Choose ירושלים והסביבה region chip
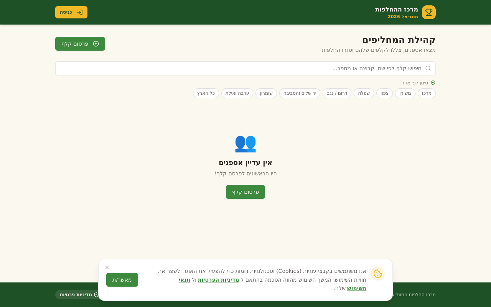The height and width of the screenshot is (307, 491). pyautogui.click(x=300, y=93)
